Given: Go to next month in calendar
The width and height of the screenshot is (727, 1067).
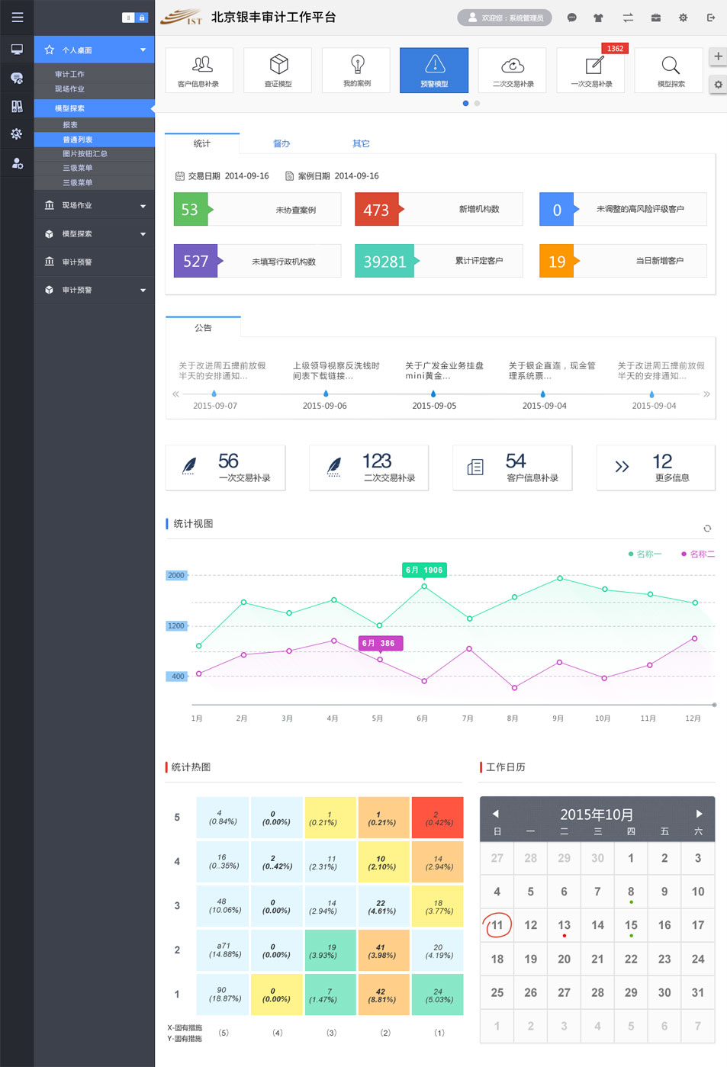Looking at the screenshot, I should 699,814.
